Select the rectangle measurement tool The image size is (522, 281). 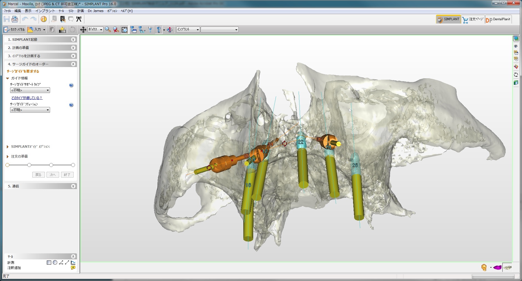[x=49, y=262]
